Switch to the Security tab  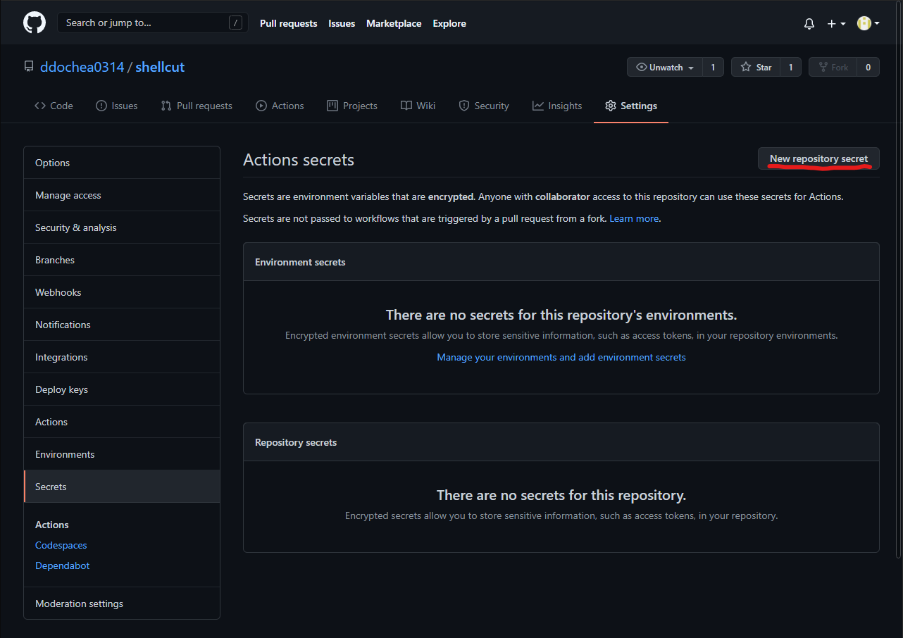pyautogui.click(x=484, y=106)
